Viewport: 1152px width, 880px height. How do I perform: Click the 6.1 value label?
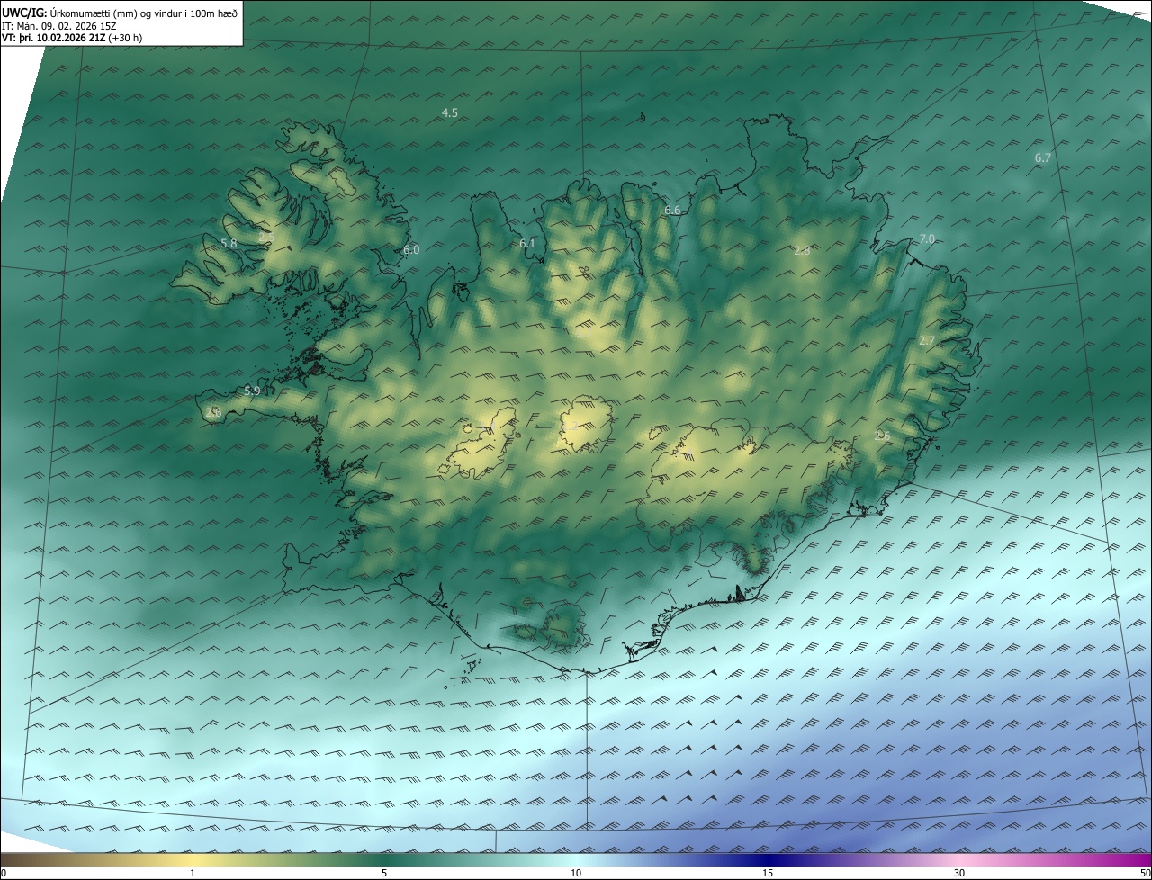pyautogui.click(x=527, y=243)
